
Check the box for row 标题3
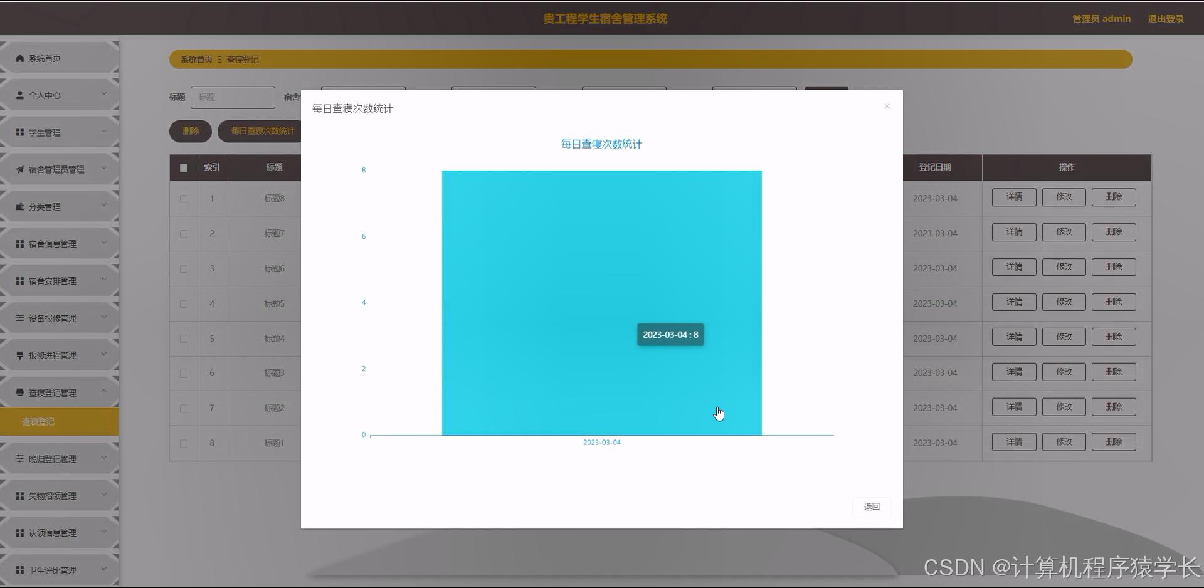click(x=184, y=374)
